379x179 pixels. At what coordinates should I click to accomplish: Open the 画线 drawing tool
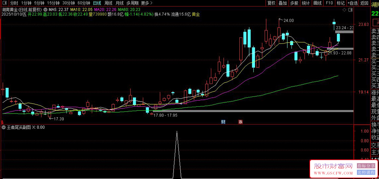point(317,3)
